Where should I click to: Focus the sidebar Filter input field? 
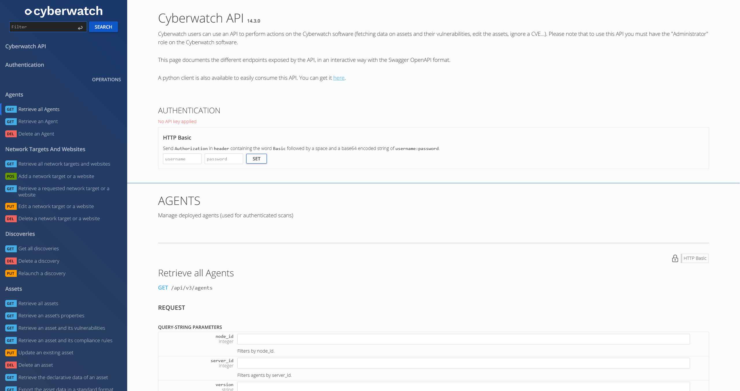48,27
